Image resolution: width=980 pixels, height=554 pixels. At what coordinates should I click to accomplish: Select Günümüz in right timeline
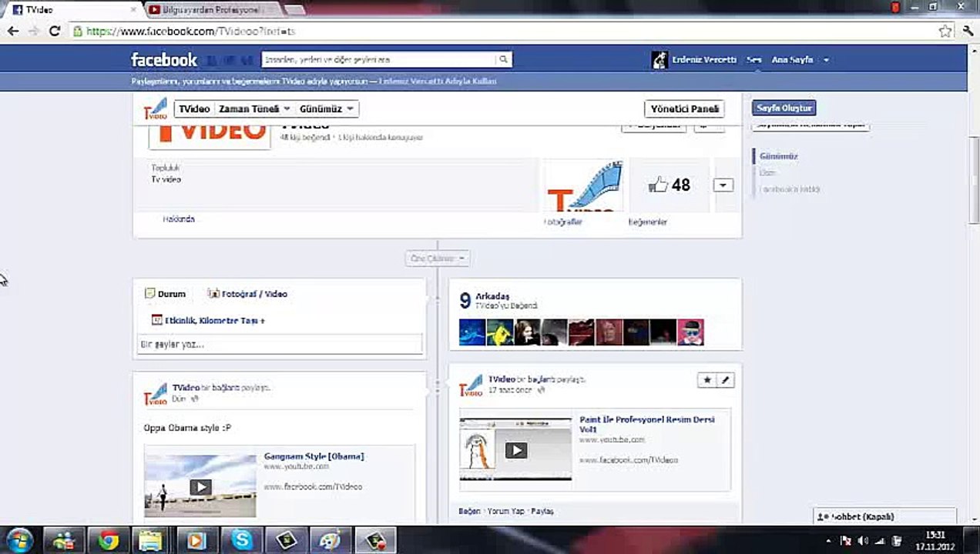coord(778,156)
